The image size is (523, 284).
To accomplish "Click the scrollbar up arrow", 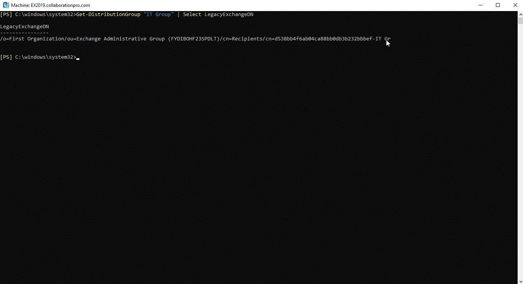I will (520, 14).
